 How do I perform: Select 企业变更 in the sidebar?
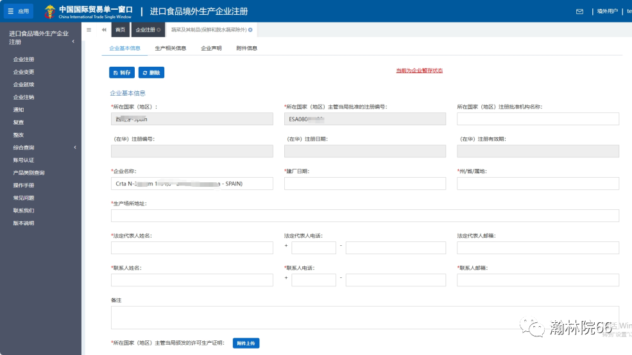point(24,72)
